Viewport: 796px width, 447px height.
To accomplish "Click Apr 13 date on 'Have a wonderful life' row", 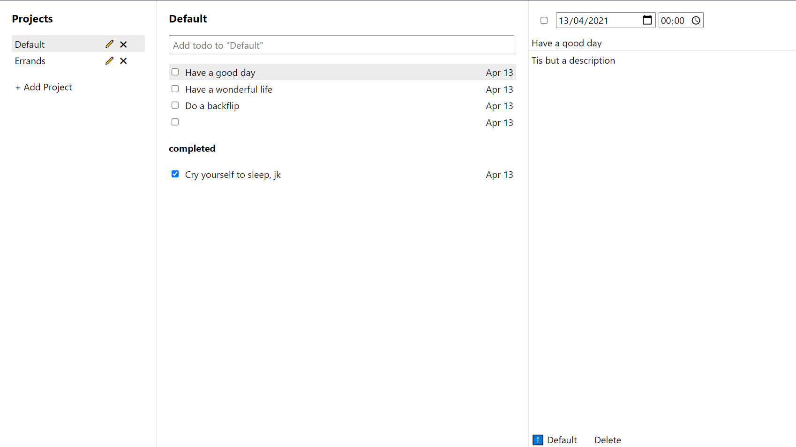I will coord(499,89).
